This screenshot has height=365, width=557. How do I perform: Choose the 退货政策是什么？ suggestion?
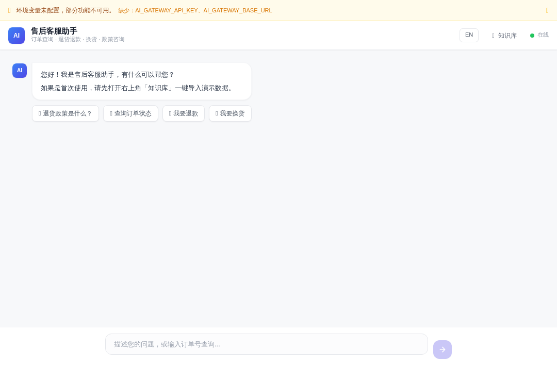[x=65, y=113]
